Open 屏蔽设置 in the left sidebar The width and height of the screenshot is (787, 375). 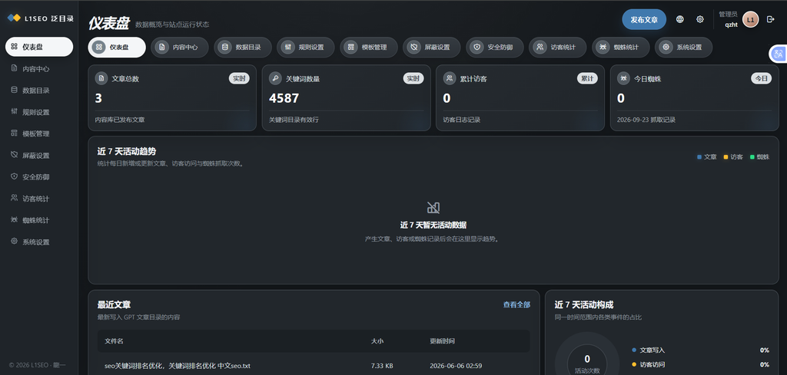pos(39,155)
